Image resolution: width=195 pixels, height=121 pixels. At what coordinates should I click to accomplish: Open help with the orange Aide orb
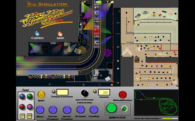(60, 34)
